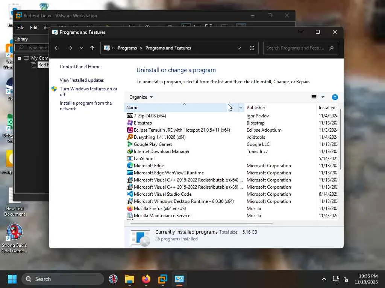This screenshot has height=288, width=385.
Task: Open View installed updates link
Action: tap(82, 80)
